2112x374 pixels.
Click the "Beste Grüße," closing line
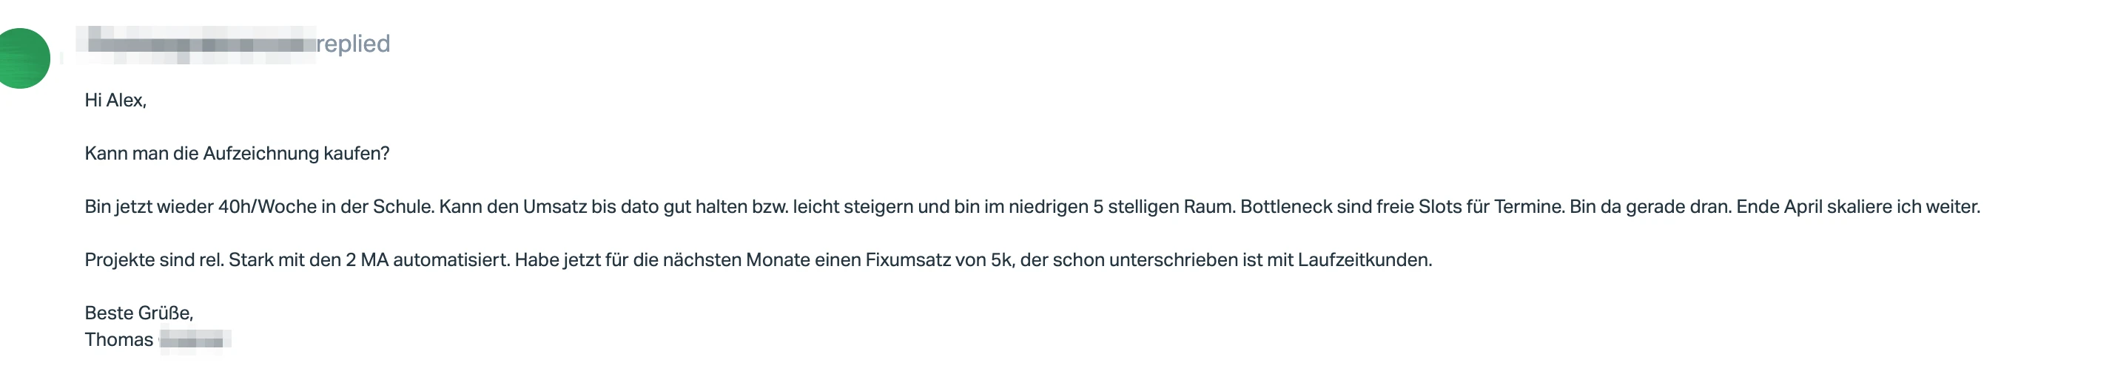(138, 313)
